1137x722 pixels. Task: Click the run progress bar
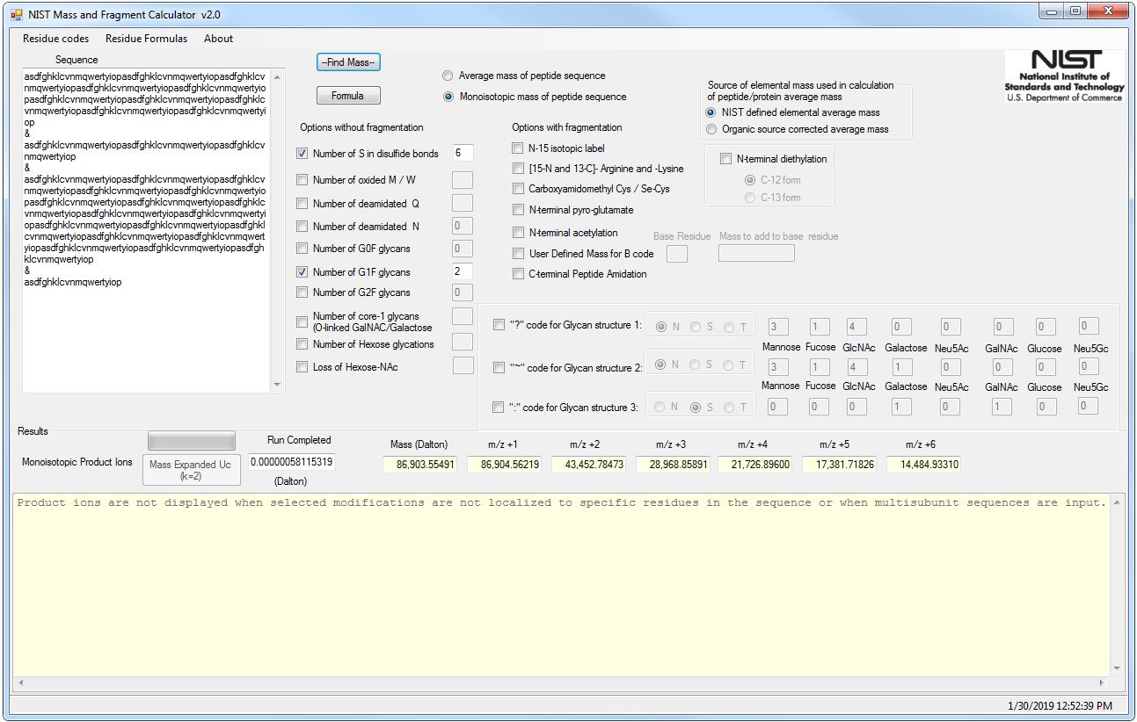click(192, 441)
